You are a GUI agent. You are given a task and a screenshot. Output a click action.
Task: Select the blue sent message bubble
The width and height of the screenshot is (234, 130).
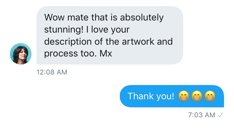172,96
